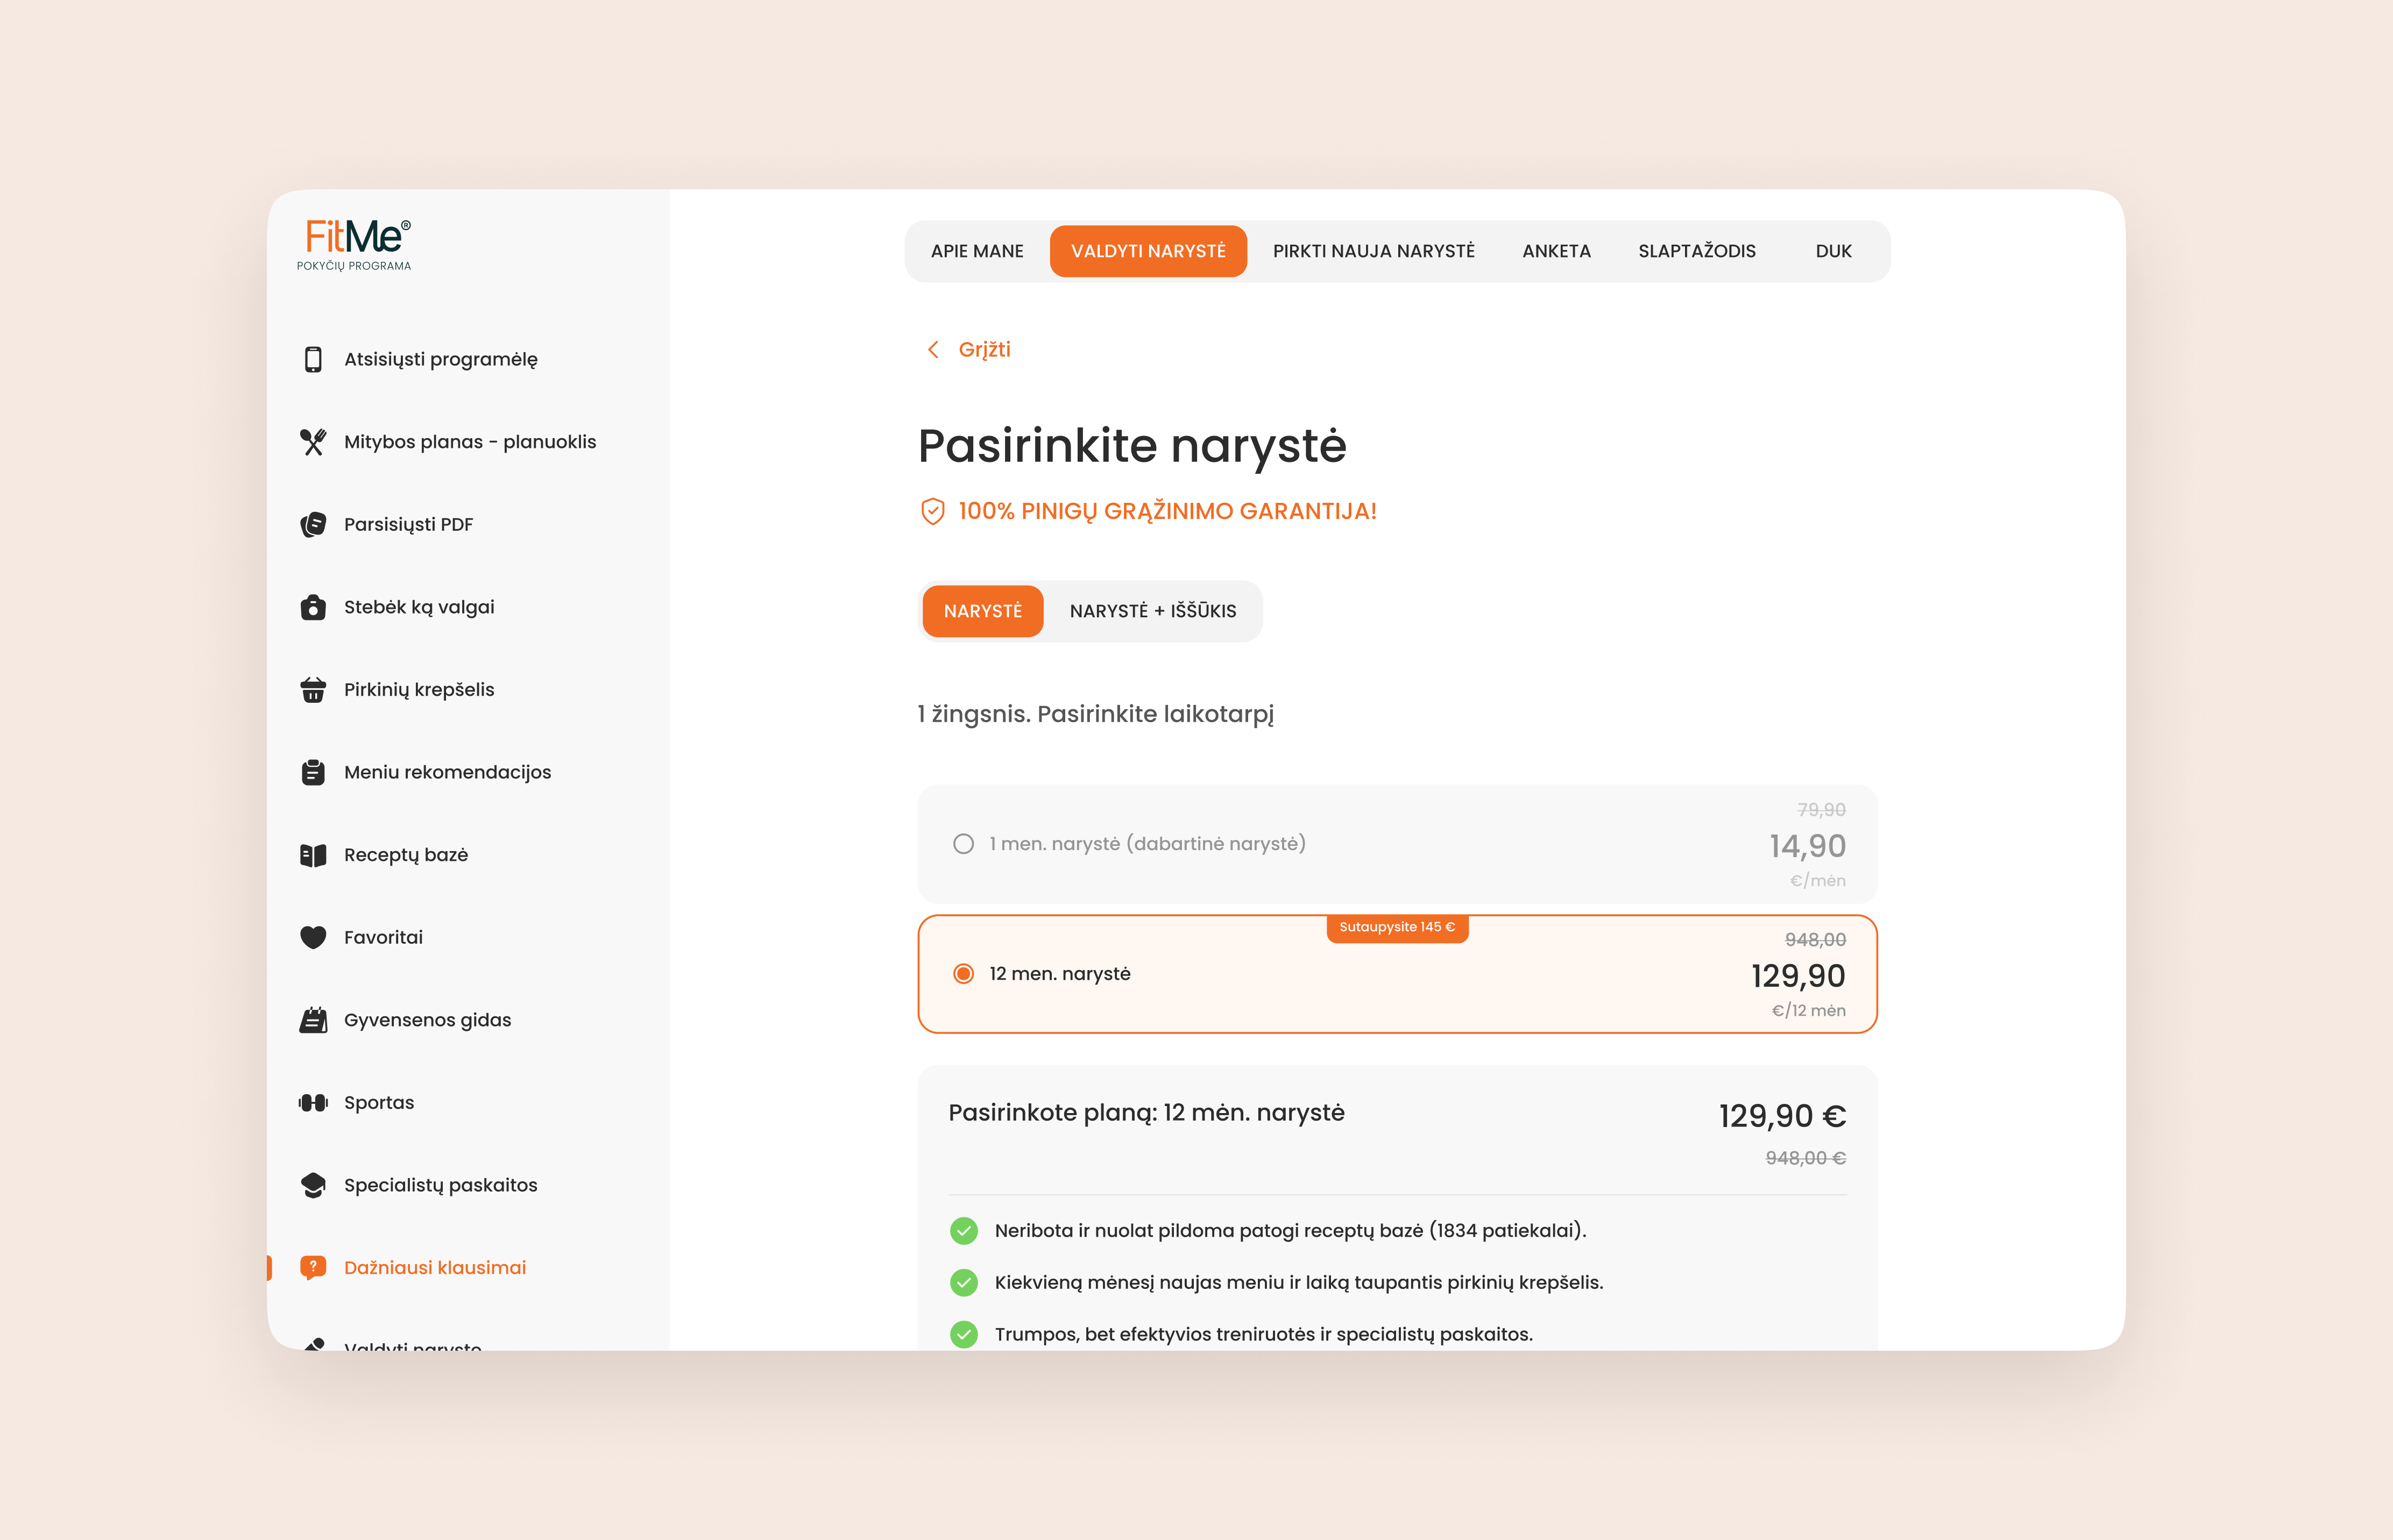The height and width of the screenshot is (1540, 2393).
Task: Switch to the NARYSTĖ plan toggle
Action: click(982, 611)
